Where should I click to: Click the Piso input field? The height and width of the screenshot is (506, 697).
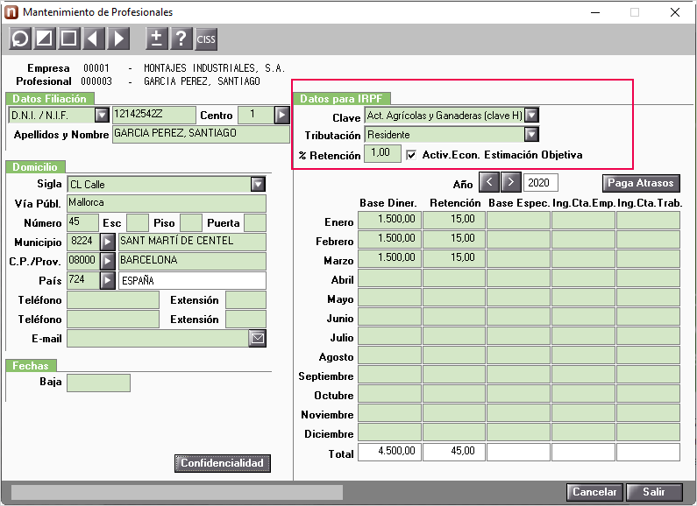coord(191,223)
